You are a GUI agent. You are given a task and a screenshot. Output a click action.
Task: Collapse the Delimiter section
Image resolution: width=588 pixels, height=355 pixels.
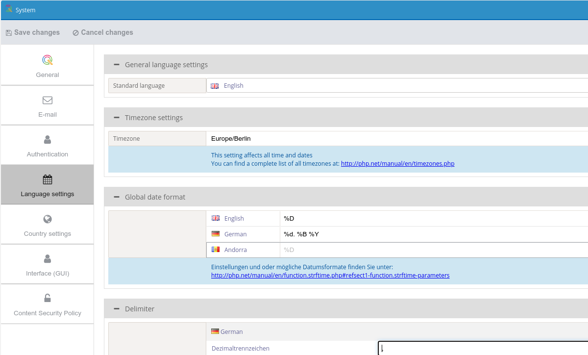coord(117,309)
